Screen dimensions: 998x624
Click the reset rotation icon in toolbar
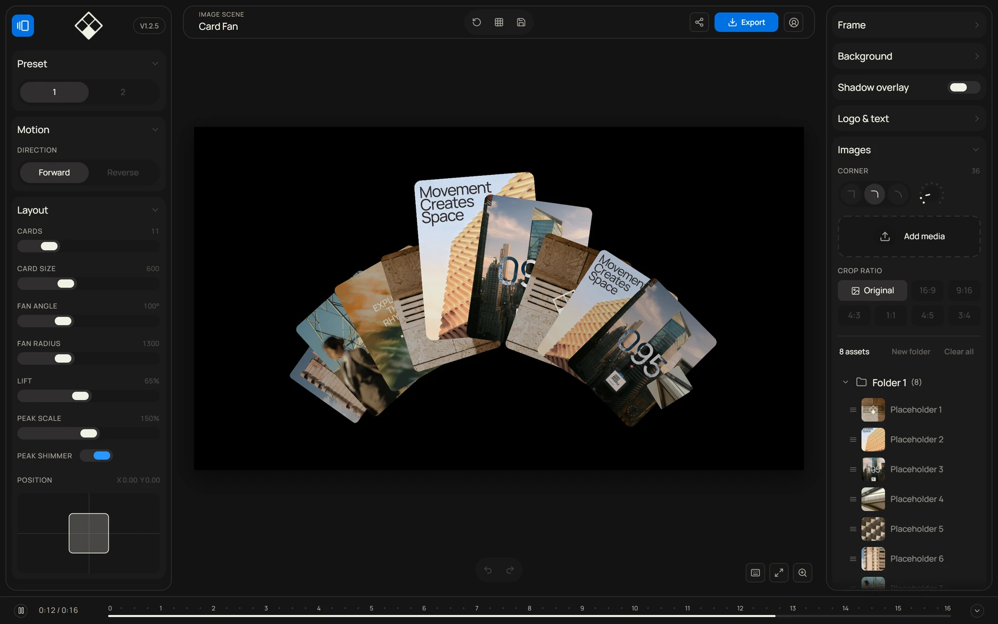[477, 22]
